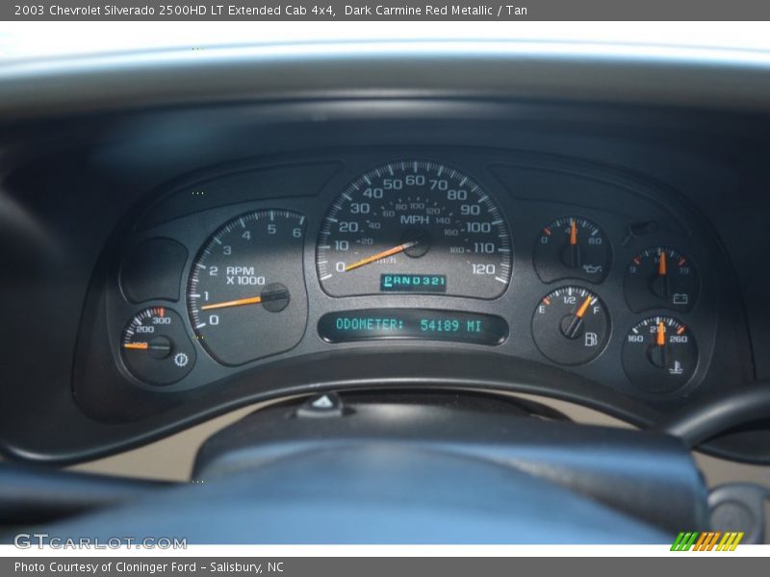Click the '1/2' mark on fuel gauge
770x577 pixels.
point(569,300)
